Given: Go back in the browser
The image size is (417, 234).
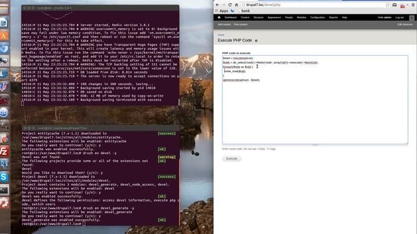Looking at the screenshot, I should click(217, 5).
